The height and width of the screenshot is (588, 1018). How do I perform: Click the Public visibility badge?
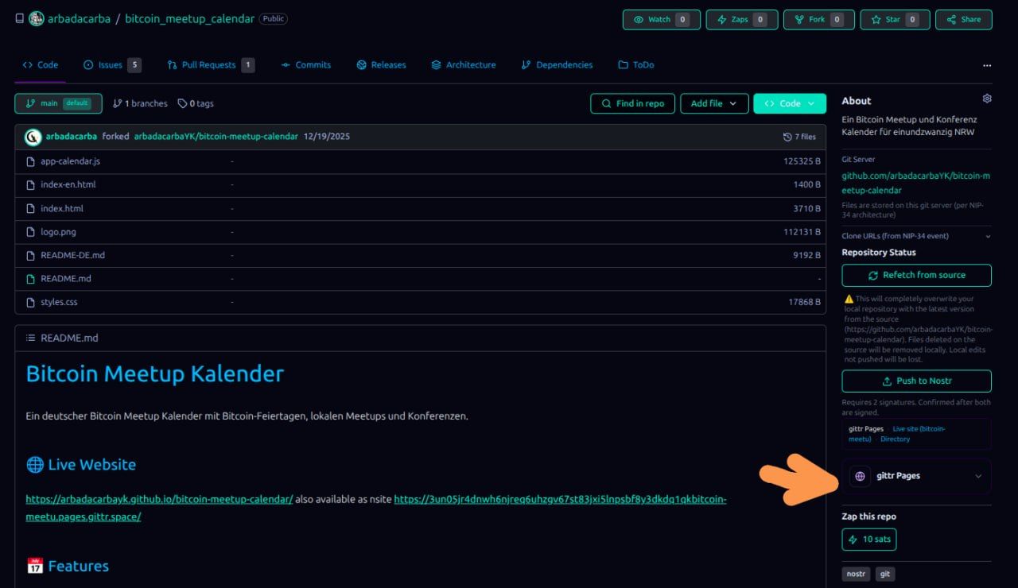pos(273,19)
